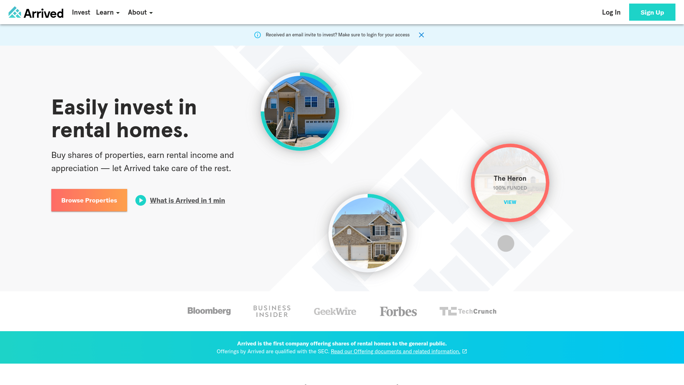Screen dimensions: 684x385
Task: Click the TechCrunch logo
Action: [x=468, y=311]
